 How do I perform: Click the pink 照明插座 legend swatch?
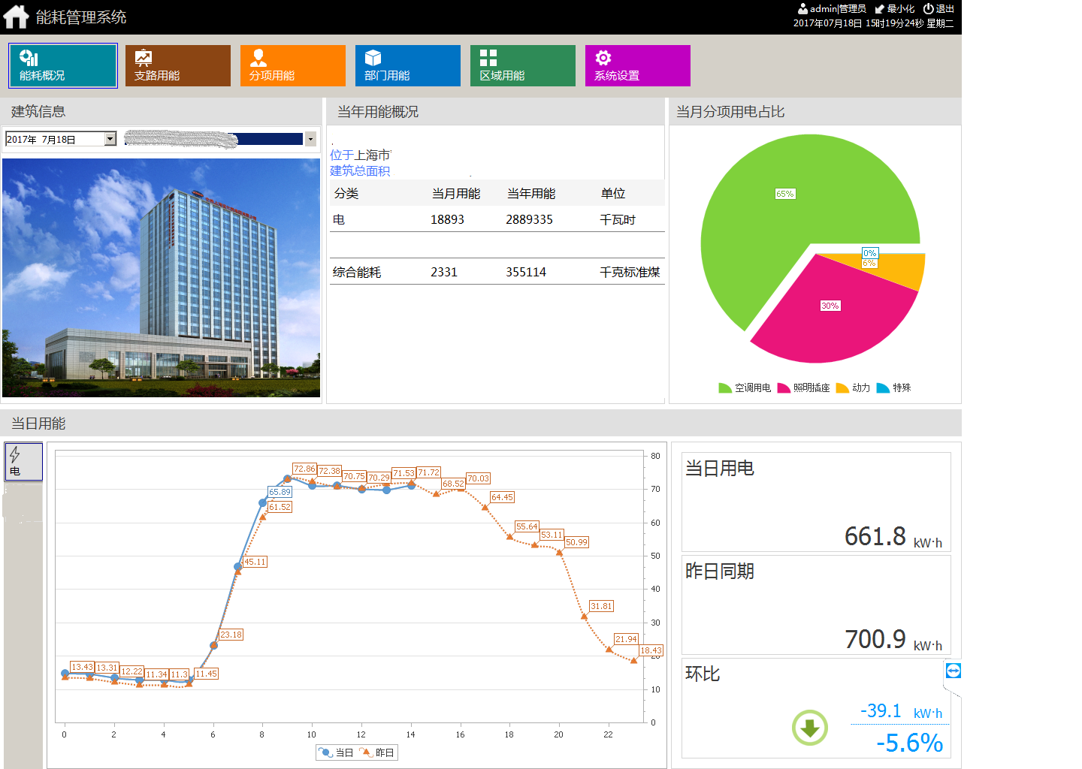coord(783,388)
